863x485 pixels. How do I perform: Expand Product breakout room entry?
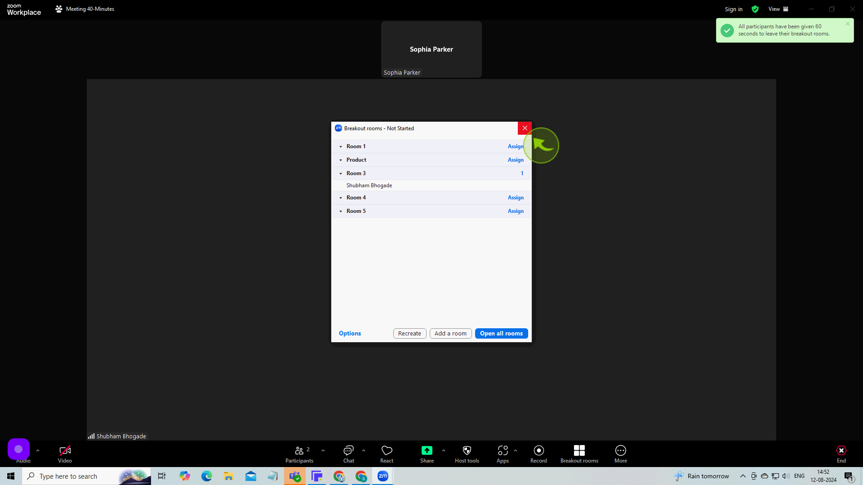pyautogui.click(x=341, y=159)
